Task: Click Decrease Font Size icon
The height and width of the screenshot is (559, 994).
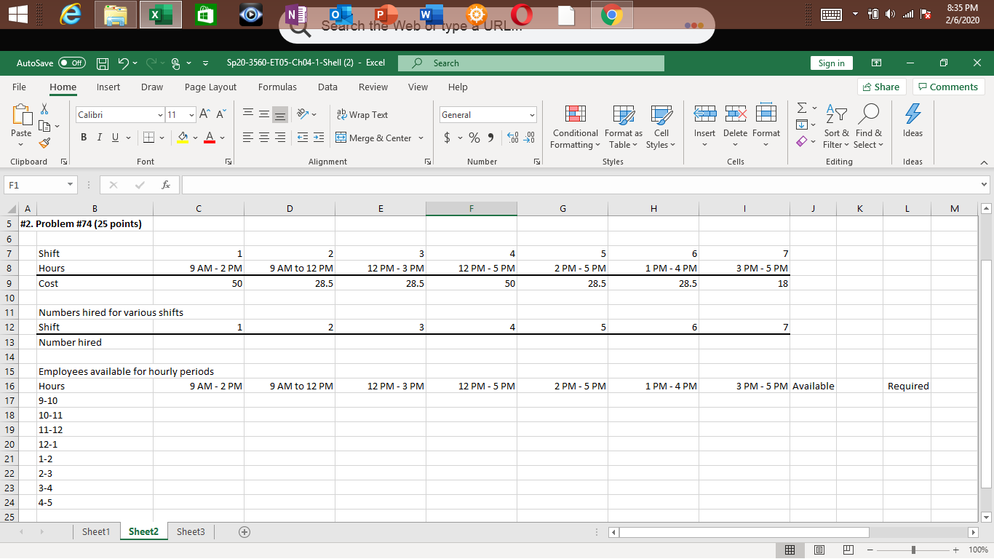Action: [221, 115]
